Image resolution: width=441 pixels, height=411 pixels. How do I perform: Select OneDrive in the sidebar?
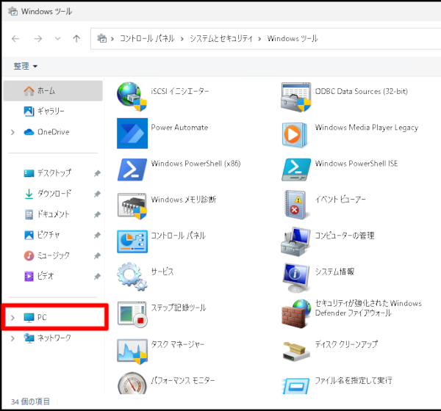53,132
